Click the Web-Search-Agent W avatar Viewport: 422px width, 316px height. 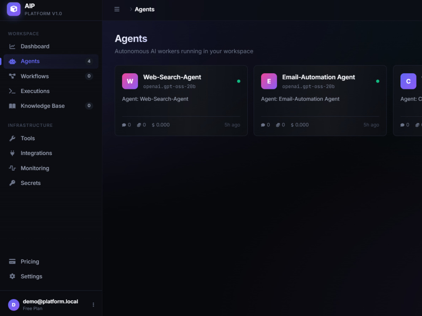130,81
